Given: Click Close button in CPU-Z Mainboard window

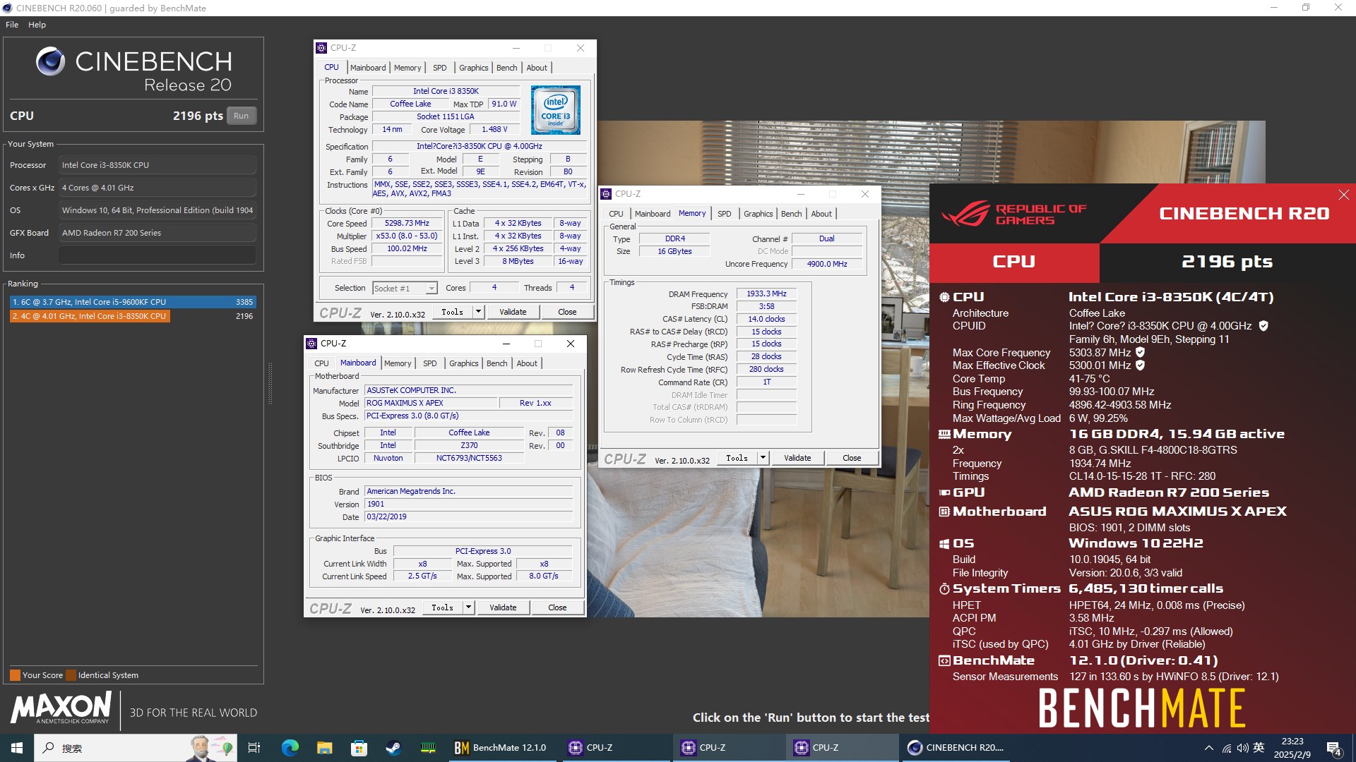Looking at the screenshot, I should [557, 607].
